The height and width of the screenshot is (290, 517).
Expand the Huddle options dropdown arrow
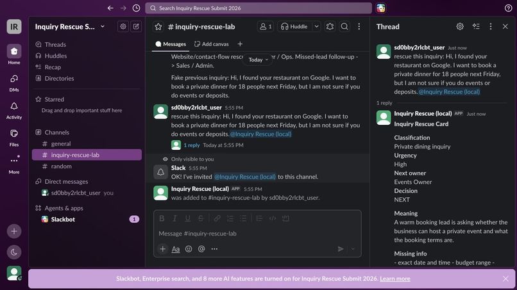click(x=316, y=27)
